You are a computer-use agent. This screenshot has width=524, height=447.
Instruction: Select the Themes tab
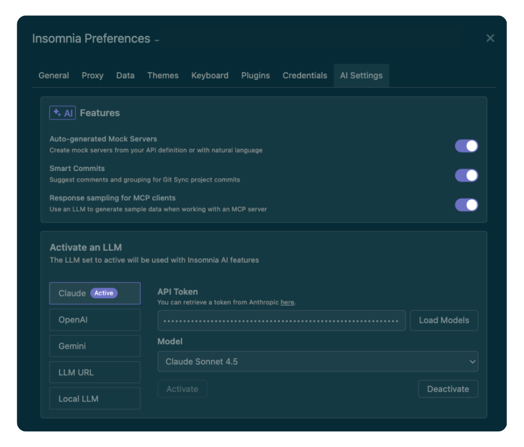coord(163,75)
